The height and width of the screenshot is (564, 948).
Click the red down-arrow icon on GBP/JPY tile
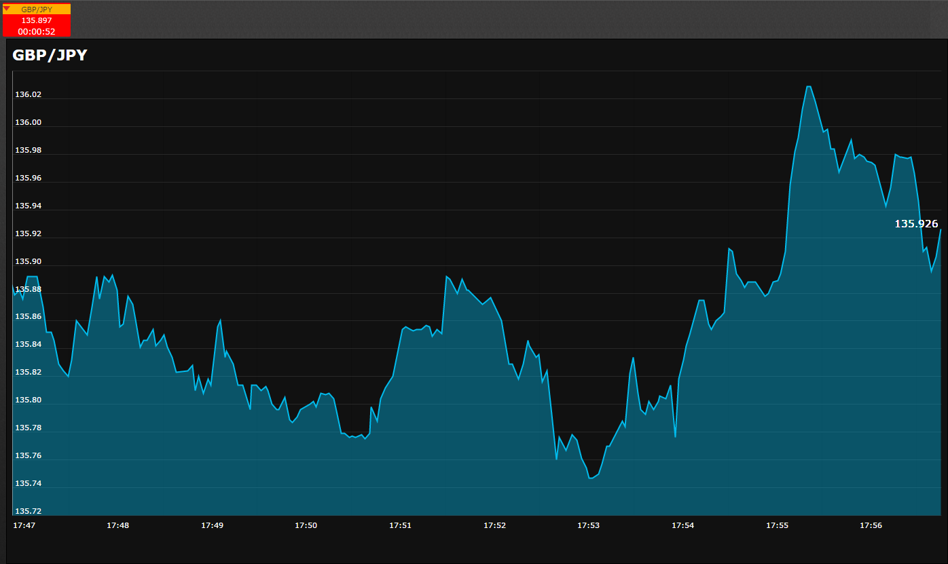tap(7, 9)
